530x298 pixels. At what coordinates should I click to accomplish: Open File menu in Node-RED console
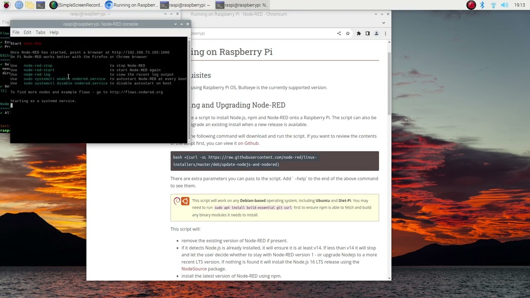click(x=16, y=32)
